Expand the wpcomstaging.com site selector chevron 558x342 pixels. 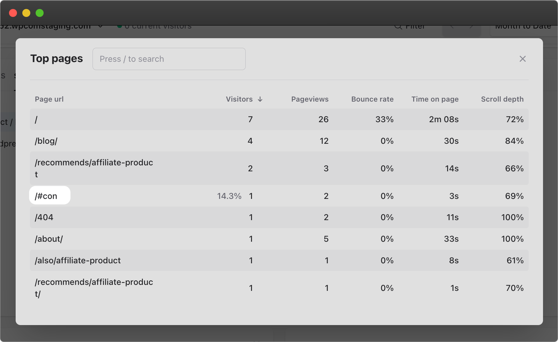(100, 26)
